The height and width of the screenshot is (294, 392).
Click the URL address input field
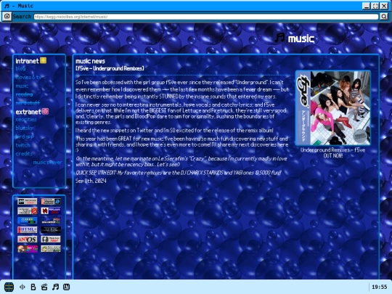pyautogui.click(x=206, y=17)
